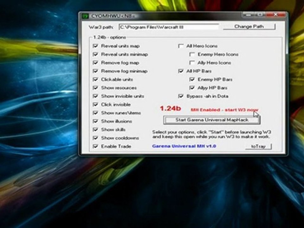Image resolution: width=304 pixels, height=228 pixels.
Task: Click Start Garena Universal MapHack button
Action: [212, 120]
